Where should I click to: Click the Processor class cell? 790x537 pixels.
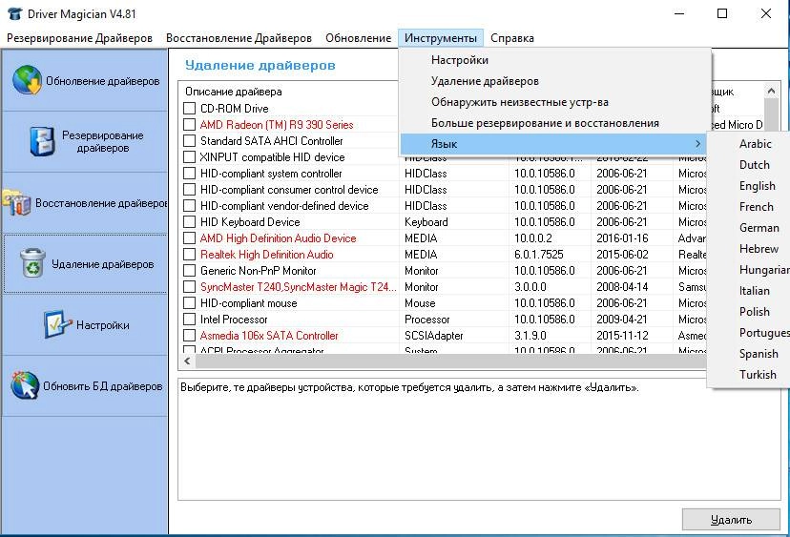click(x=426, y=320)
